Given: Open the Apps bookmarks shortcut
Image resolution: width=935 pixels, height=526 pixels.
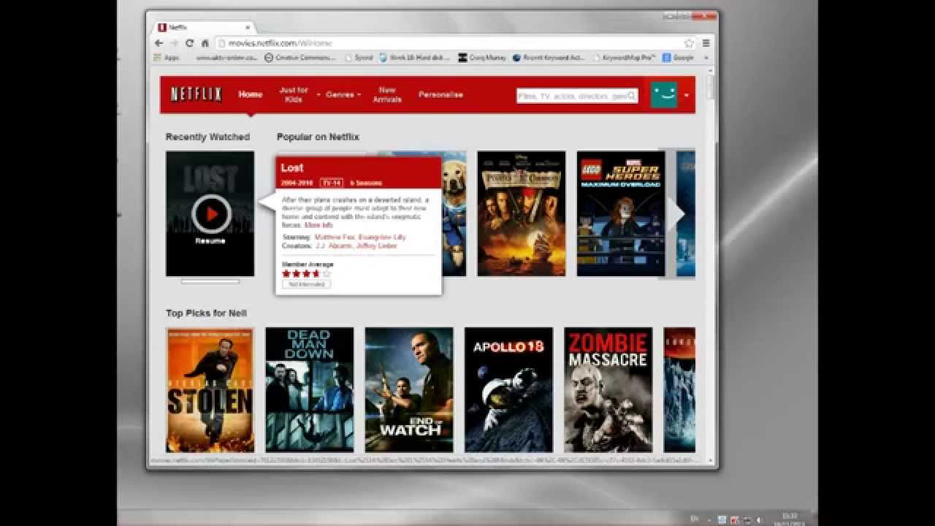Looking at the screenshot, I should point(166,57).
